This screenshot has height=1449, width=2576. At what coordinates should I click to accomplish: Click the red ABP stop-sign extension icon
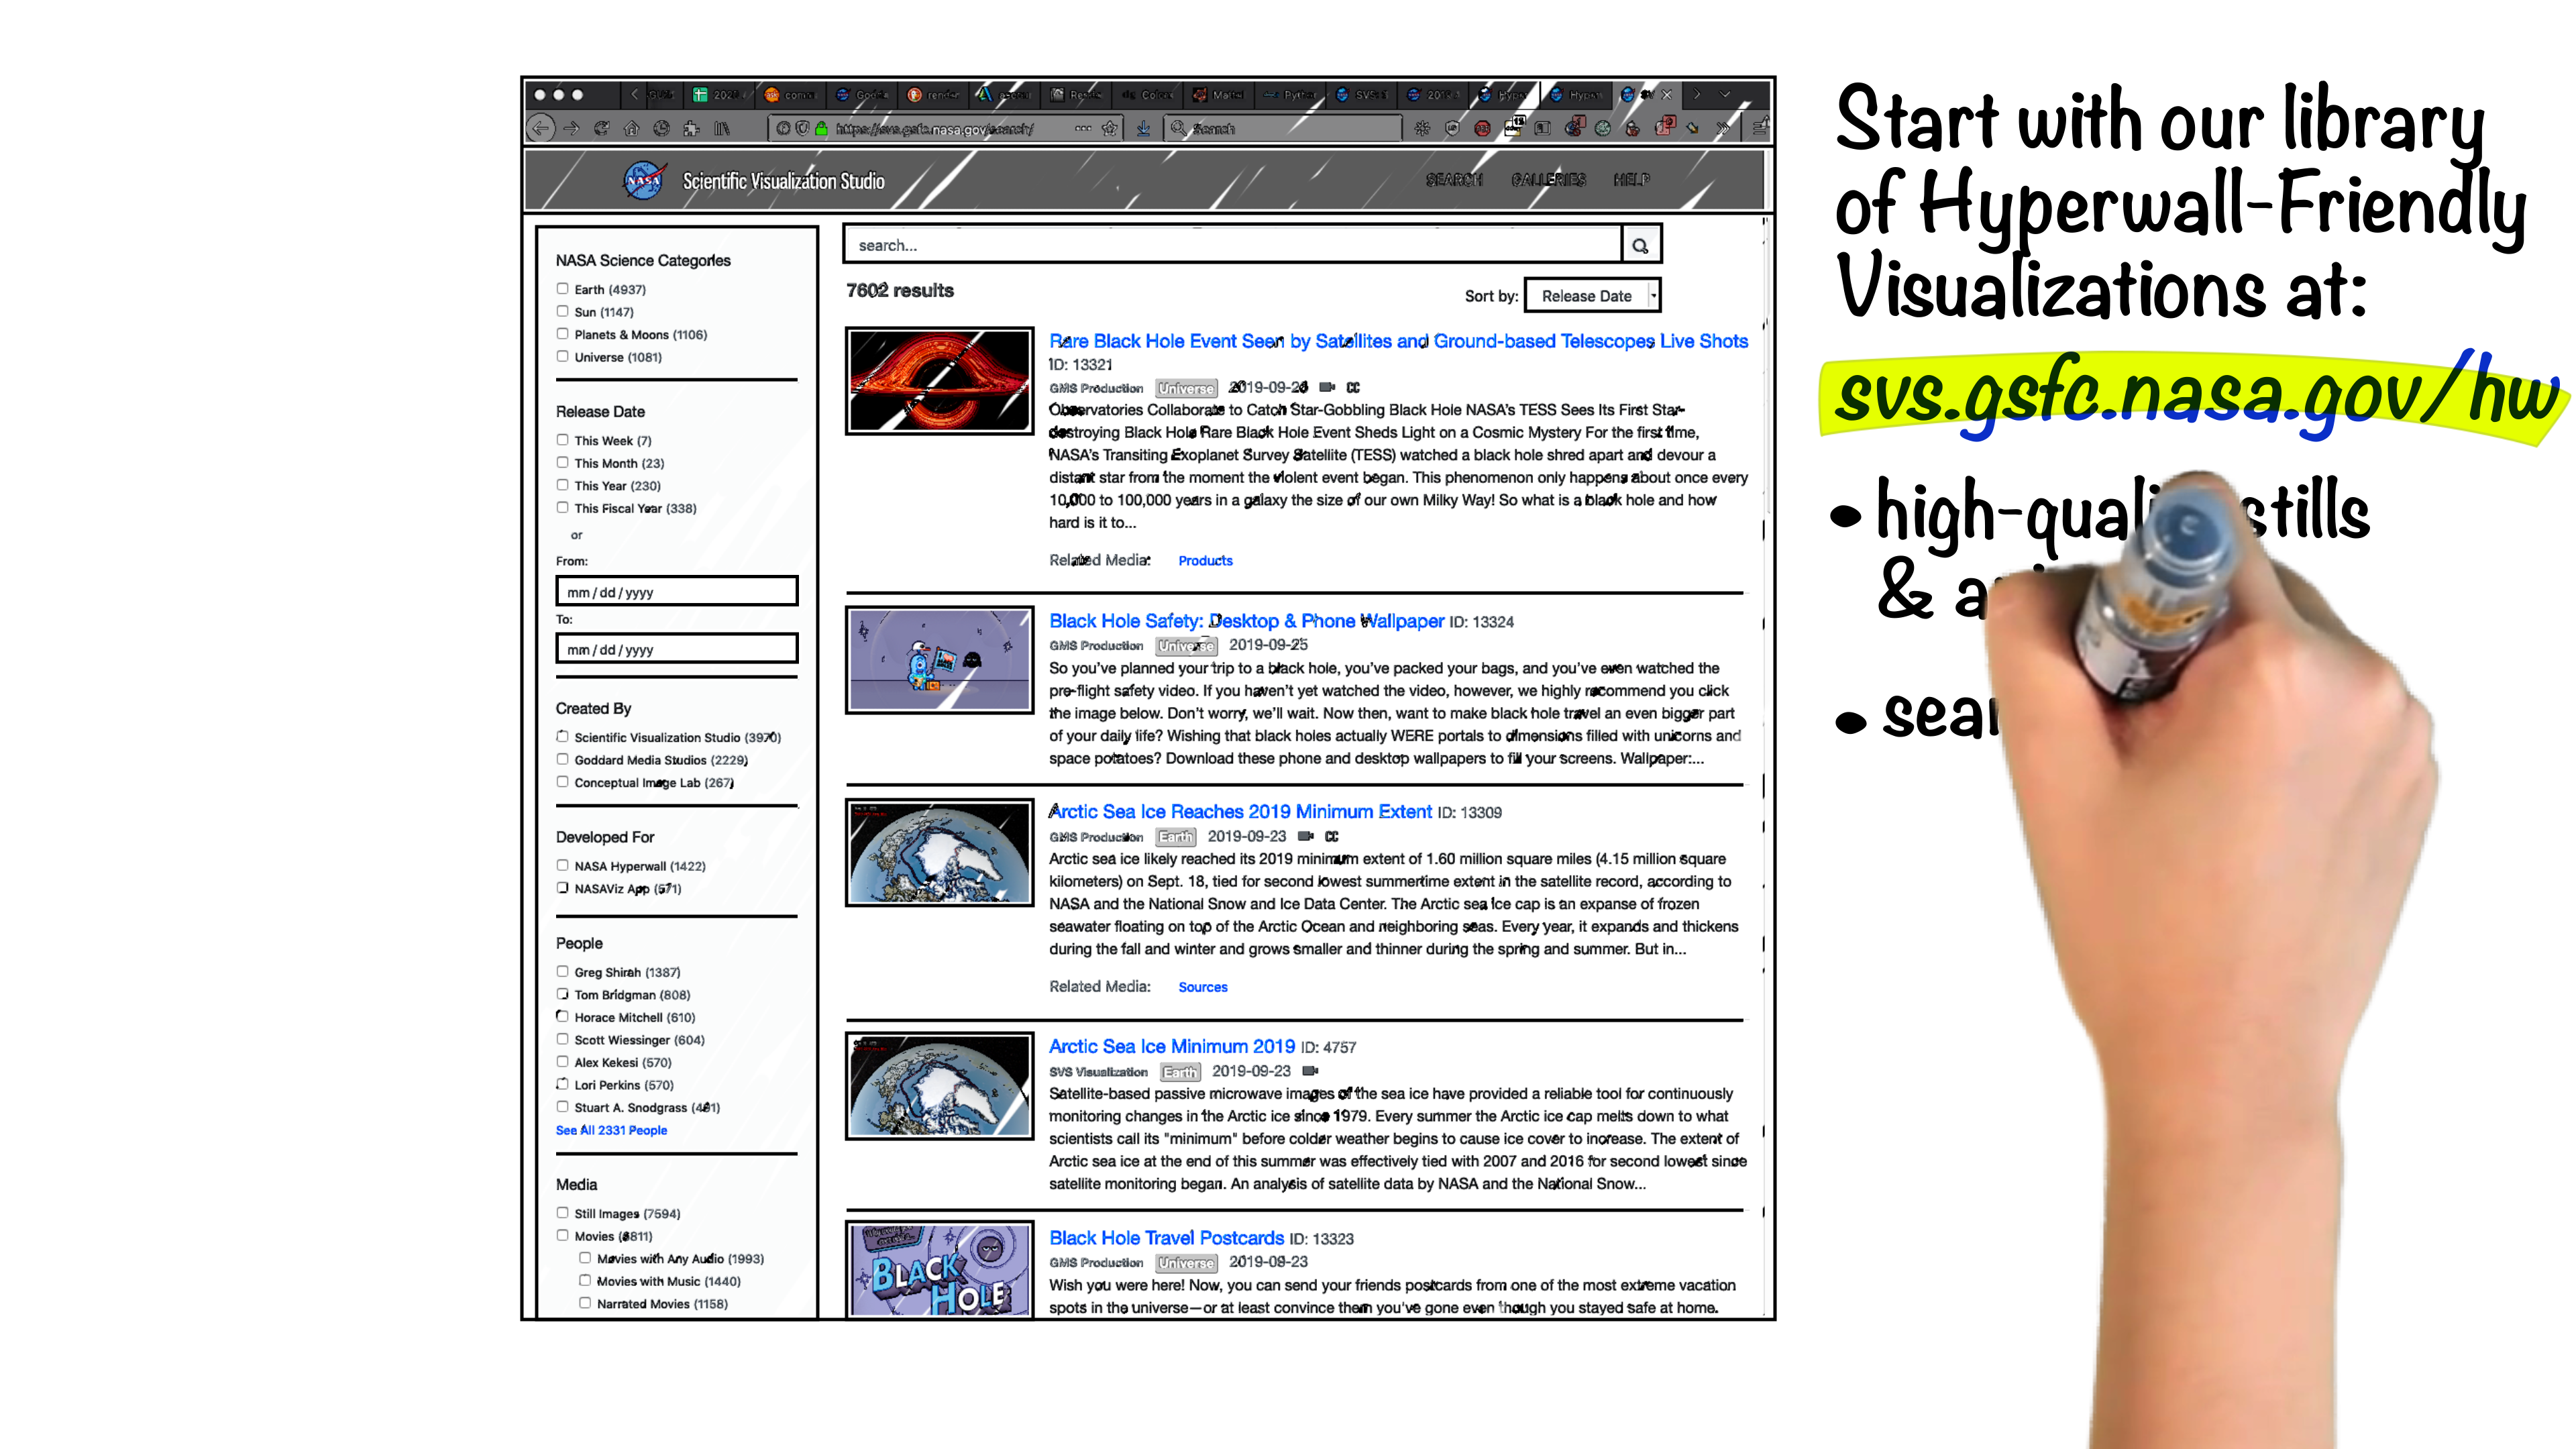click(x=1482, y=128)
